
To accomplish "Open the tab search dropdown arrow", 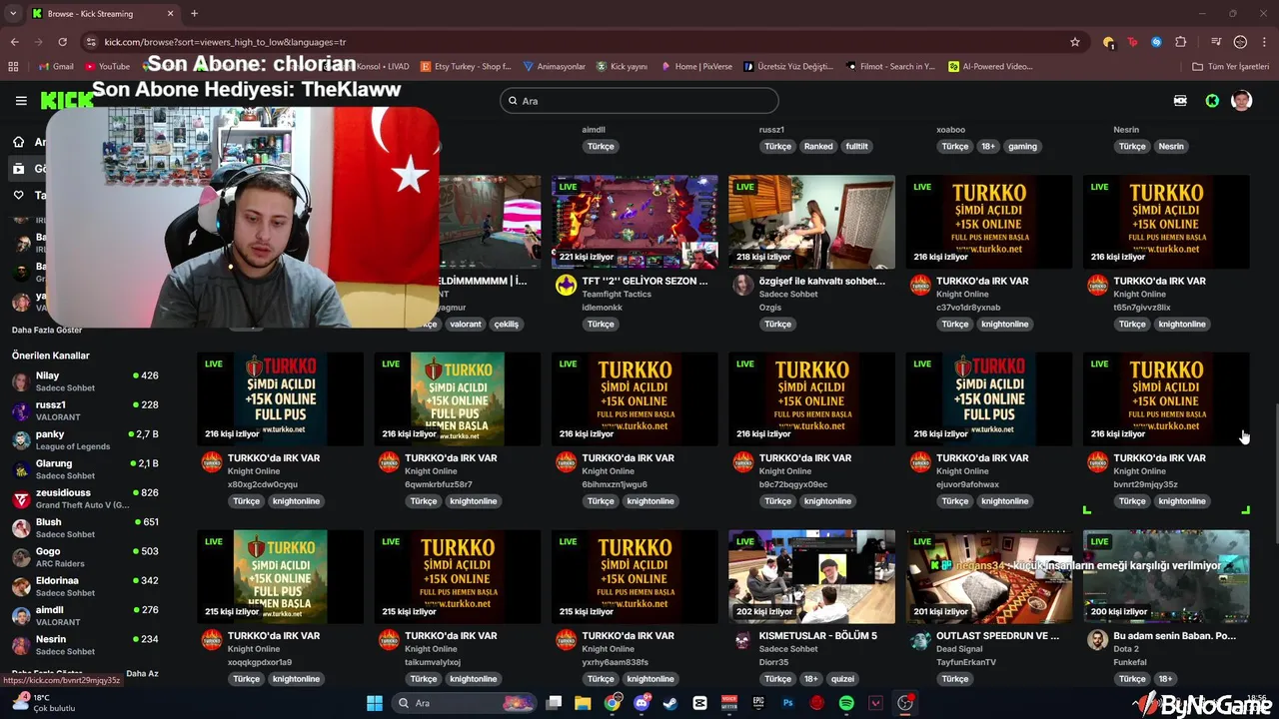I will (13, 14).
